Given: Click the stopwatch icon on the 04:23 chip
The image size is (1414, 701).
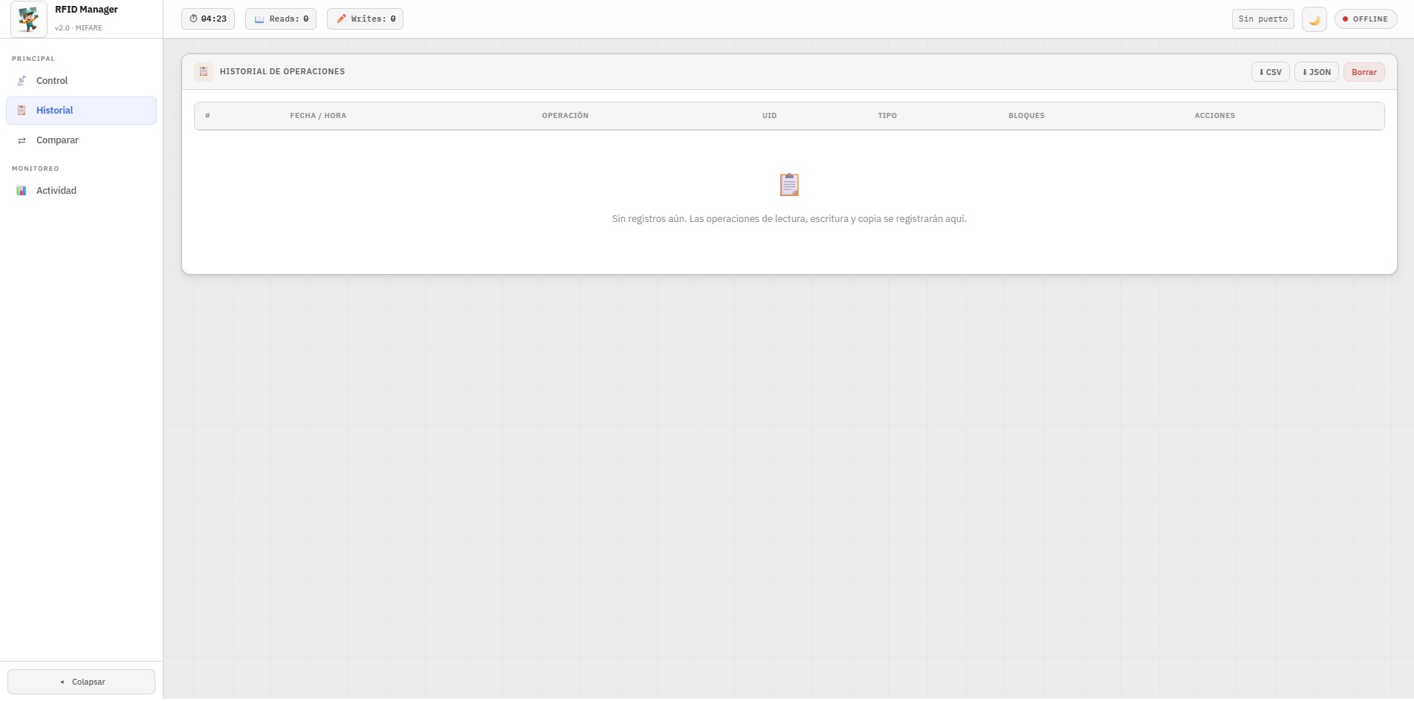Looking at the screenshot, I should (x=192, y=19).
